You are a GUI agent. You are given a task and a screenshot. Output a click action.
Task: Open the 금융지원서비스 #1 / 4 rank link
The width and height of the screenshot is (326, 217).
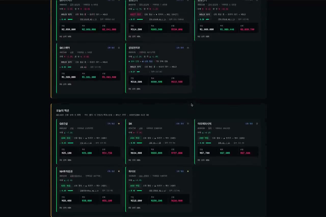[x=89, y=191]
